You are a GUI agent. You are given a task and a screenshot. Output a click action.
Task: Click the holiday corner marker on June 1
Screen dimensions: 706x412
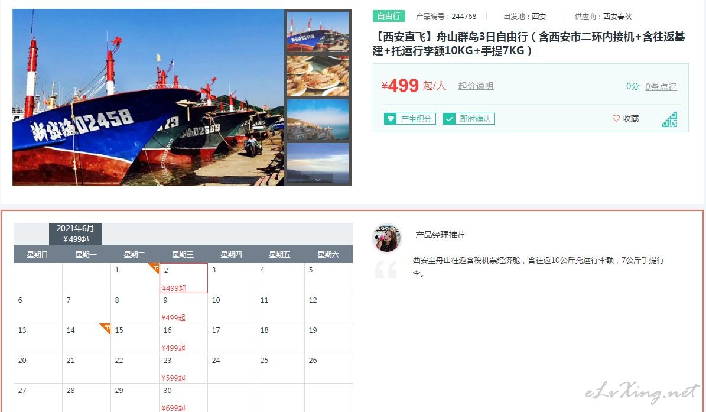pyautogui.click(x=154, y=268)
